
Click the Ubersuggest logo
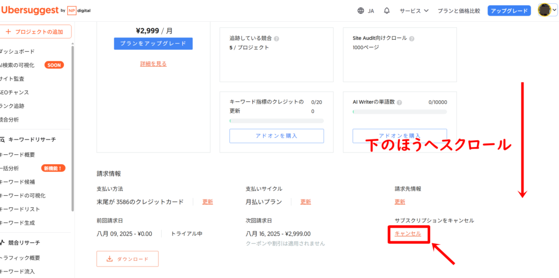[29, 10]
